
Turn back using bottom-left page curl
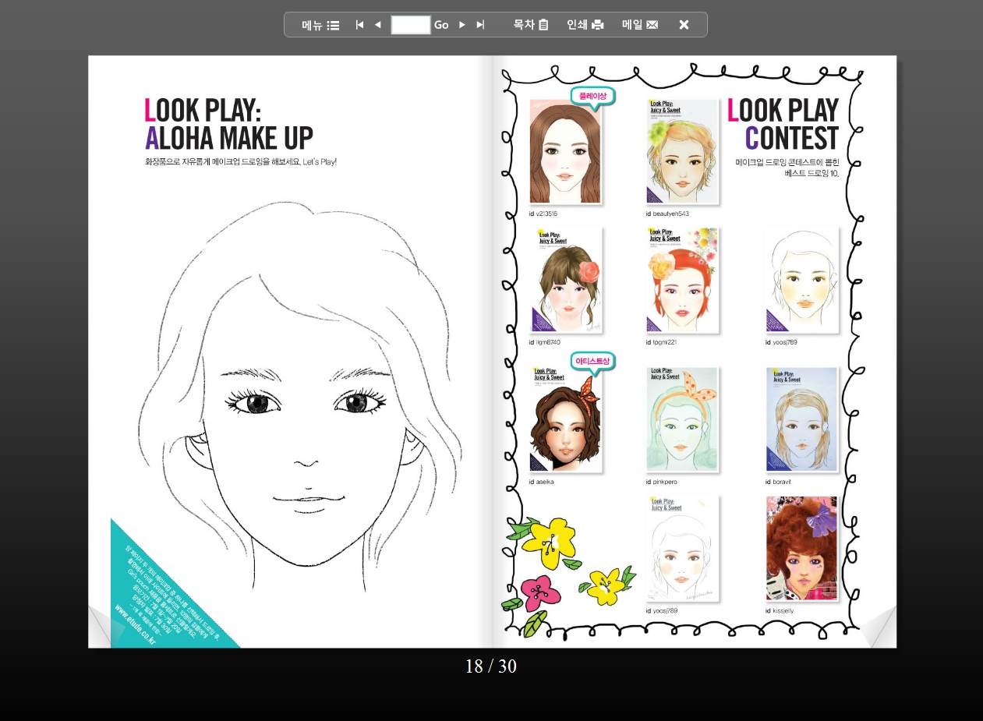click(x=103, y=630)
